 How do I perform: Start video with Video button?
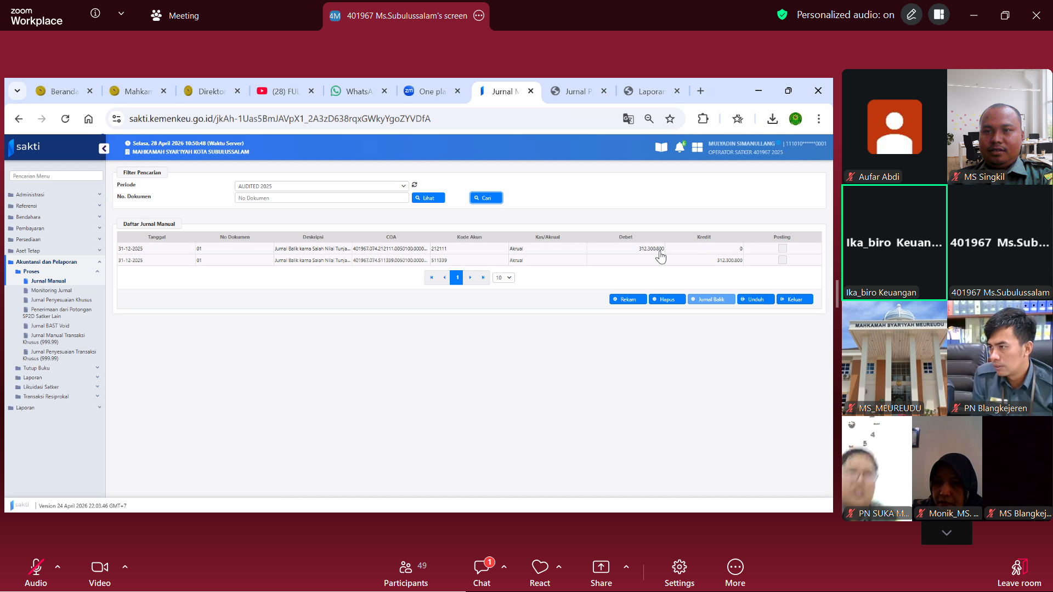click(x=100, y=572)
